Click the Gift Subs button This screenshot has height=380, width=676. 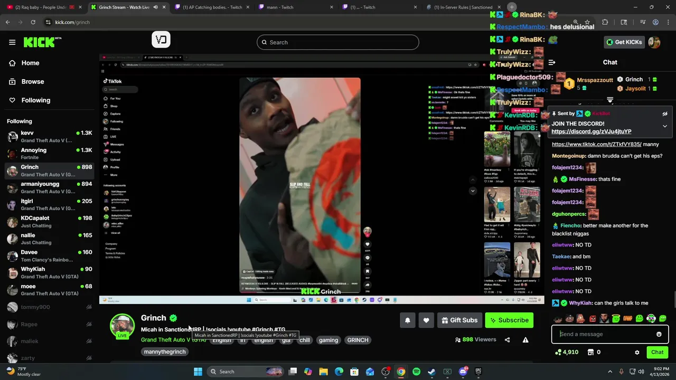459,320
